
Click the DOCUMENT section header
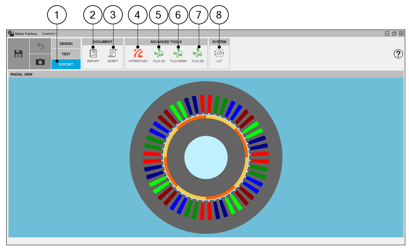coord(103,42)
